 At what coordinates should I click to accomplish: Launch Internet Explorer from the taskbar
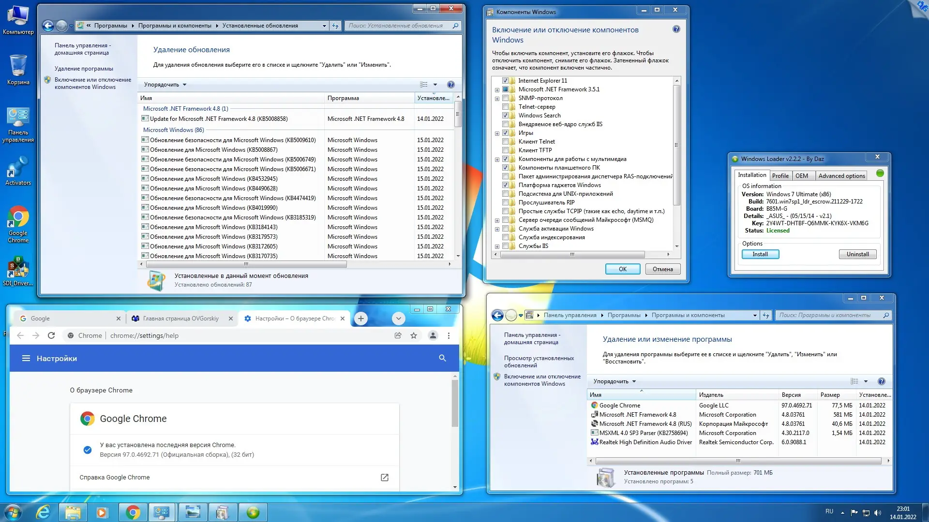point(44,512)
